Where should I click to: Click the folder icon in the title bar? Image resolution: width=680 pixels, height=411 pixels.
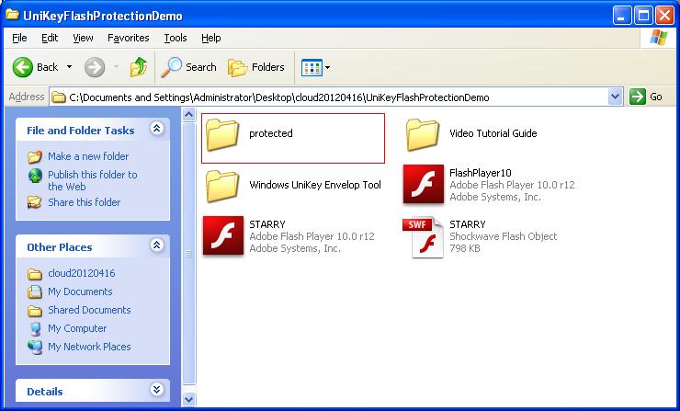[12, 15]
